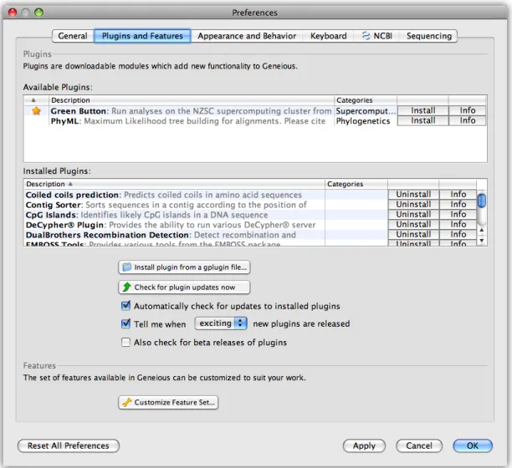
Task: Show info for CpG Islands
Action: click(458, 214)
